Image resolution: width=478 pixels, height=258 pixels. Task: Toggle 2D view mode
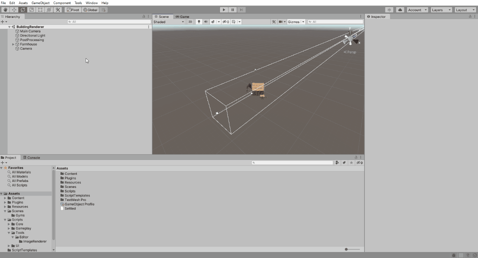point(190,22)
